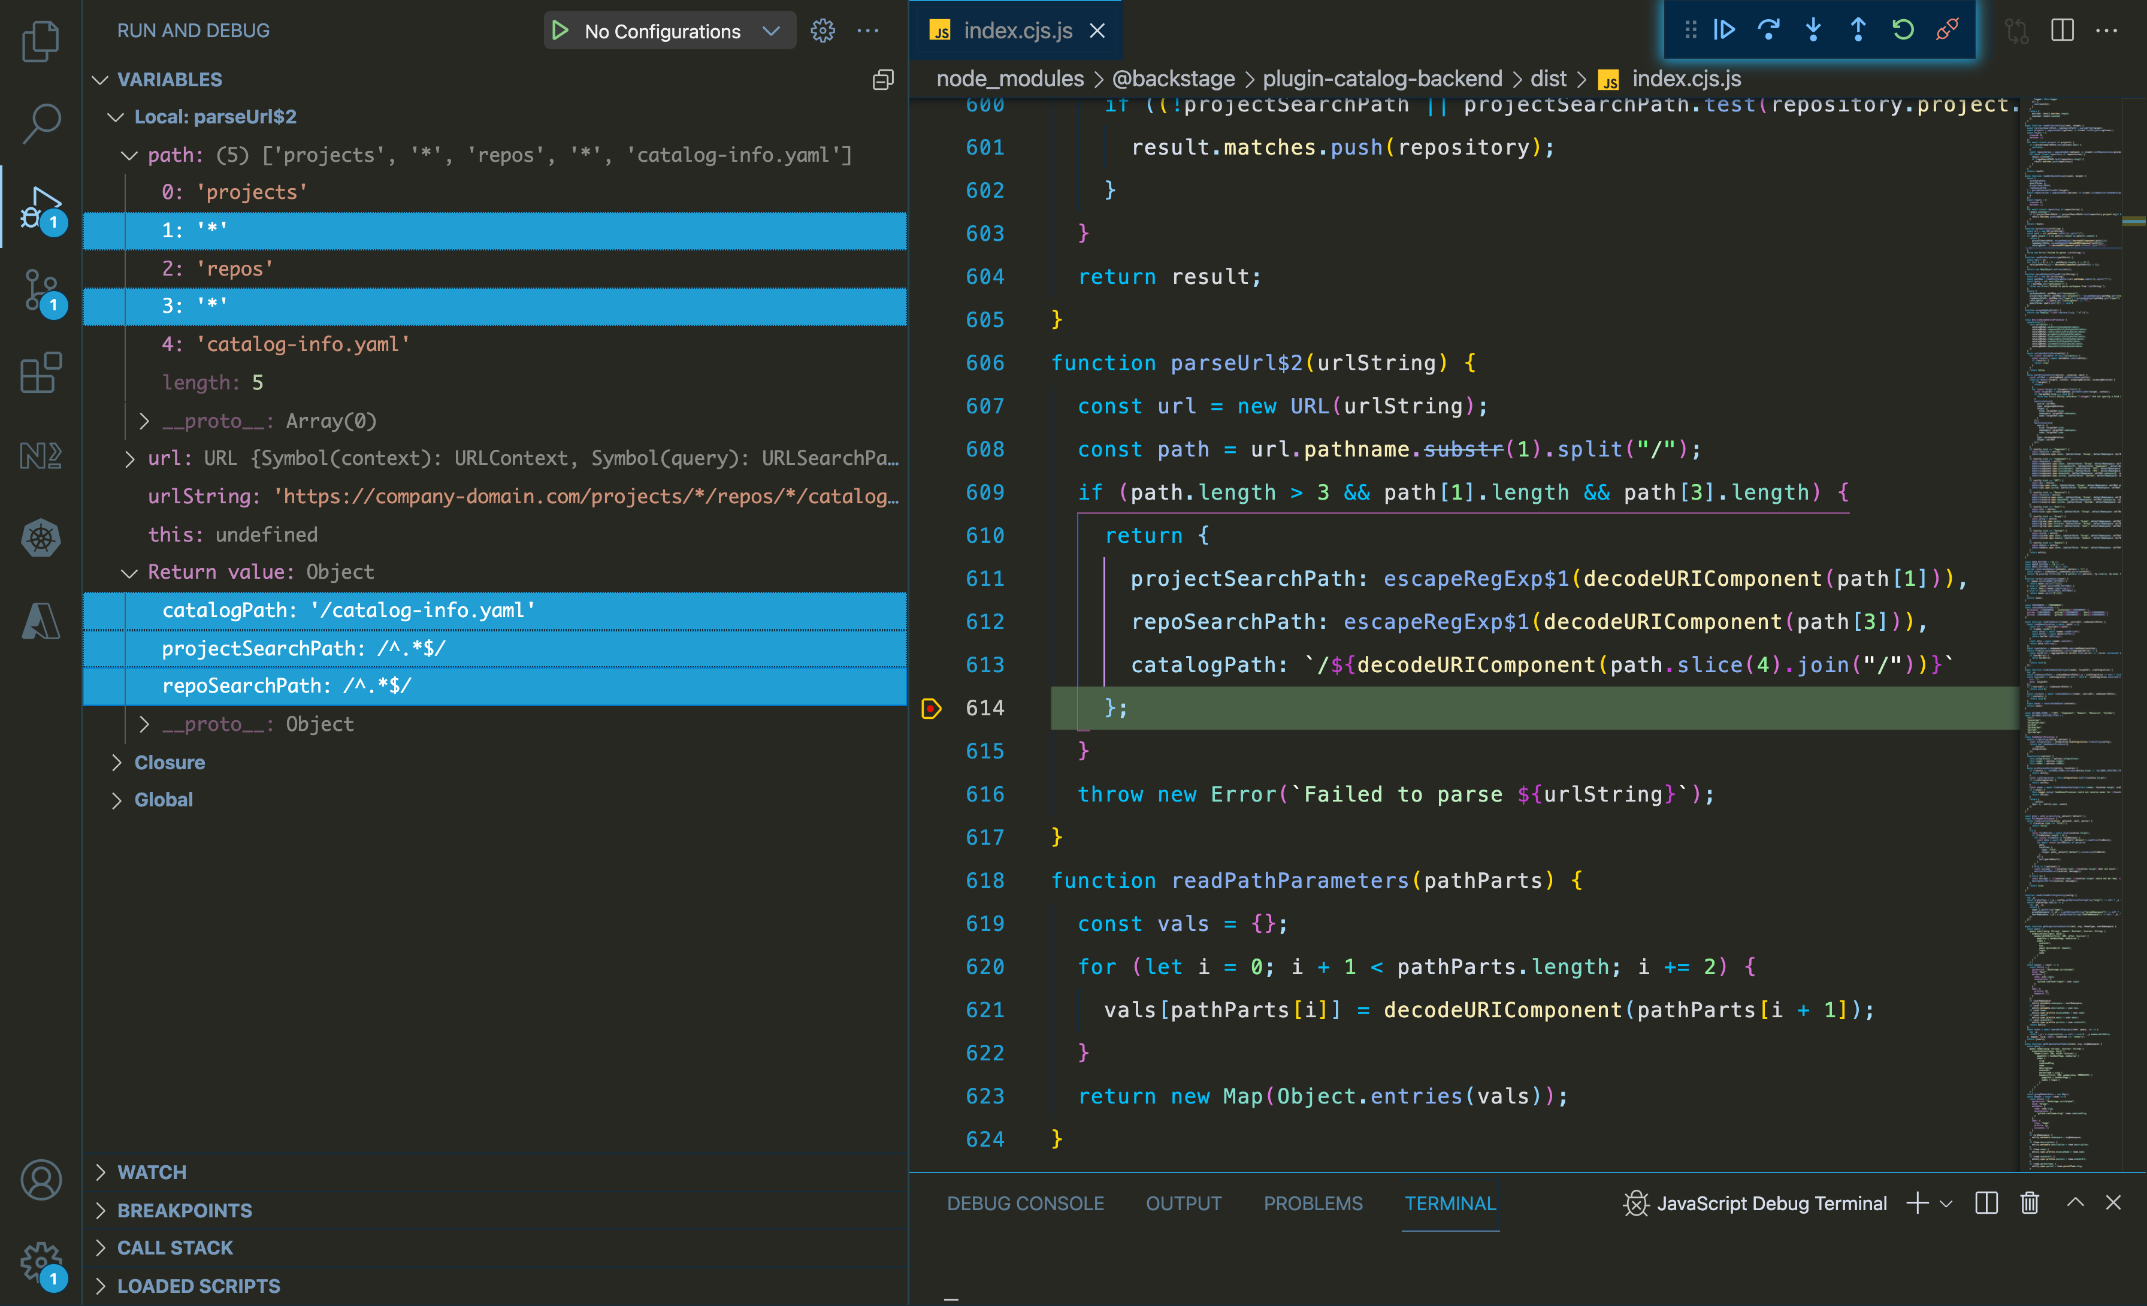Switch to PROBLEMS tab
This screenshot has height=1306, width=2147.
[1313, 1203]
